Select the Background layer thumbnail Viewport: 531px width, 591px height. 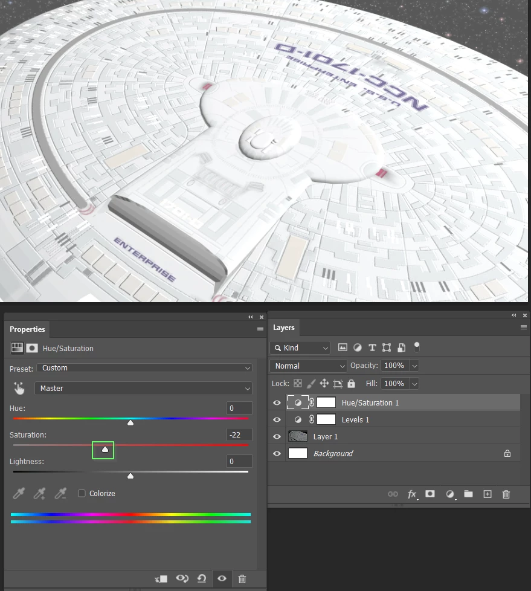coord(298,453)
